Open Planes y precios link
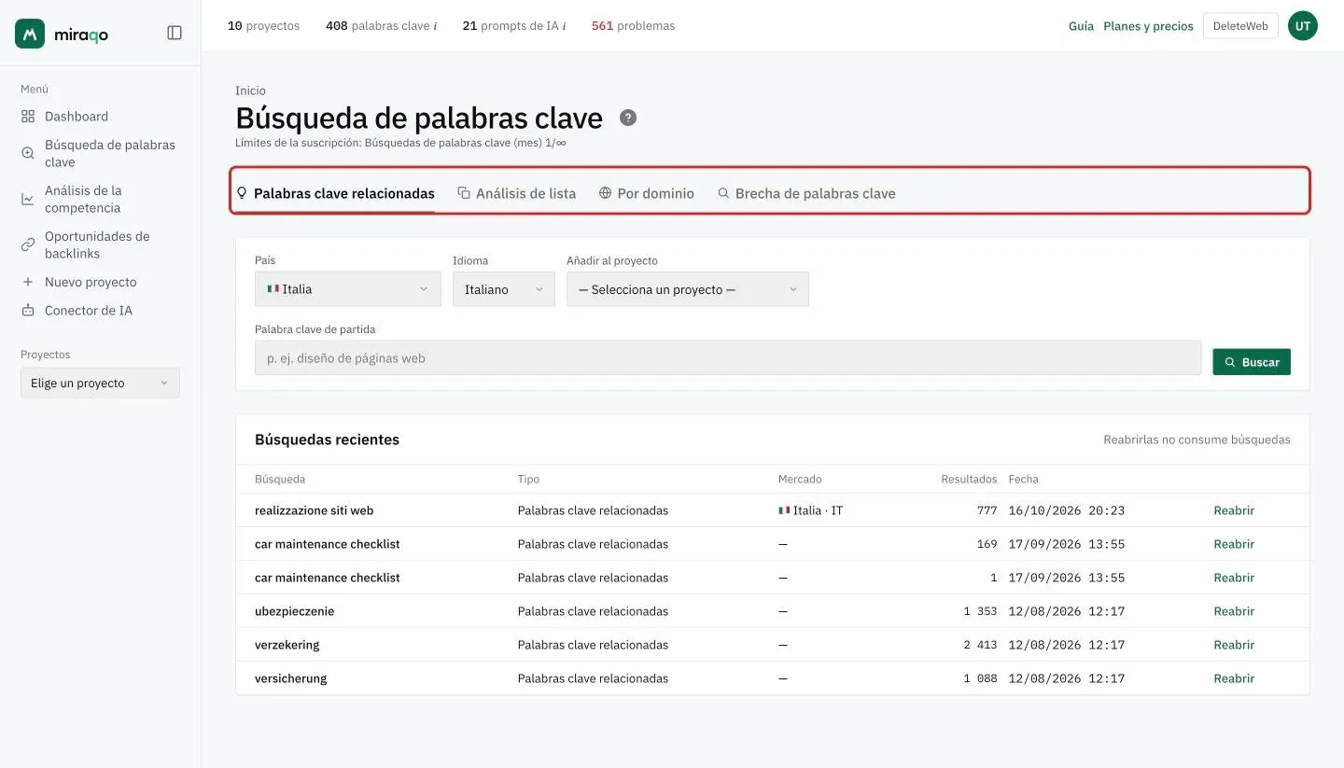 pos(1148,26)
